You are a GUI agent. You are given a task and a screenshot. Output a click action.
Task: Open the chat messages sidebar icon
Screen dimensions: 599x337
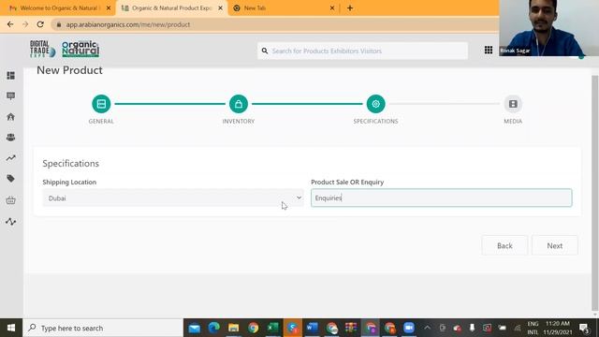pos(10,95)
